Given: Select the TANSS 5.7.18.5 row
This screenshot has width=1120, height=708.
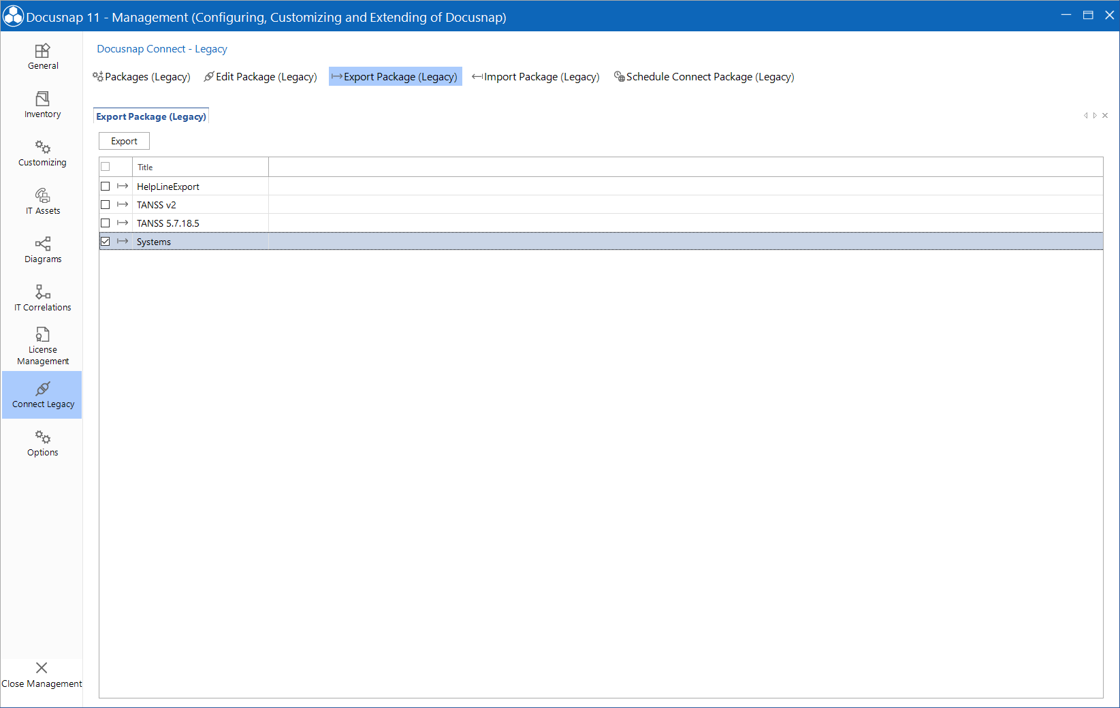Looking at the screenshot, I should pos(168,223).
